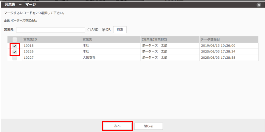265x132 pixels.
Task: Uncheck the checkbox for record 10018
Action: tap(15, 46)
